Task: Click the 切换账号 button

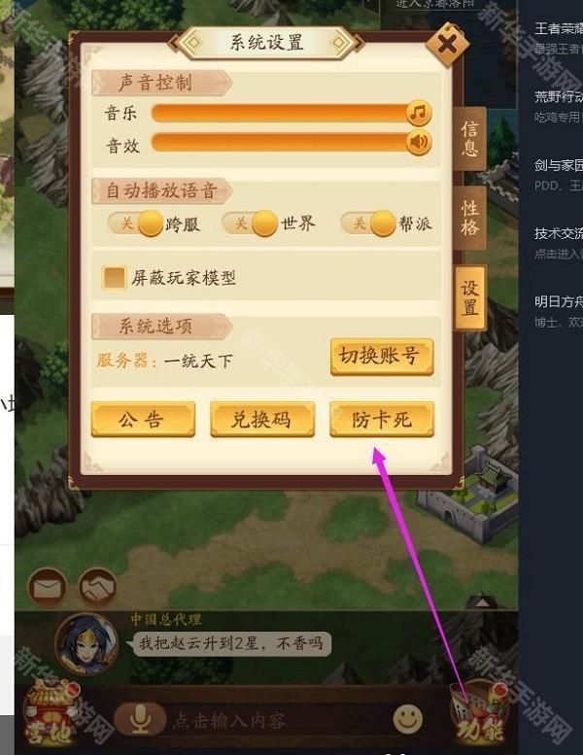Action: tap(382, 357)
